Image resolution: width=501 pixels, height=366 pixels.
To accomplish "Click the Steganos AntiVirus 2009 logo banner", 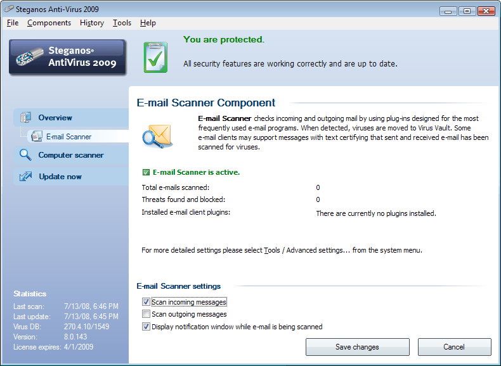I will (x=67, y=57).
